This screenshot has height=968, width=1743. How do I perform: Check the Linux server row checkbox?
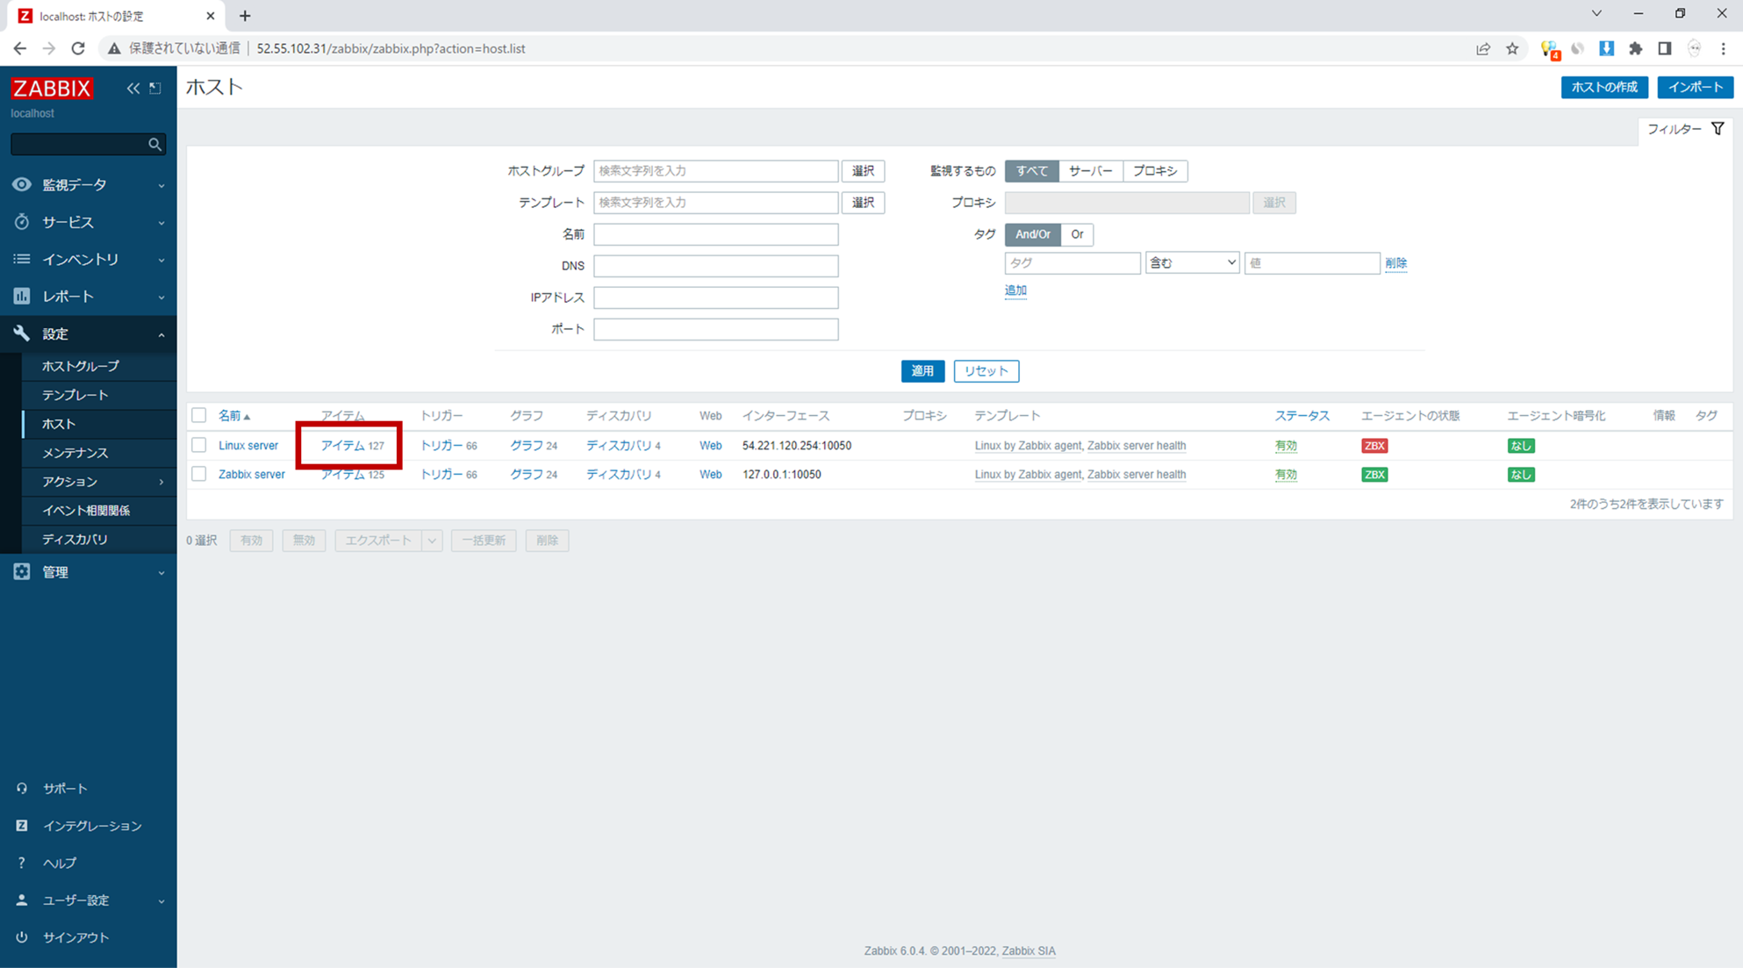coord(199,445)
